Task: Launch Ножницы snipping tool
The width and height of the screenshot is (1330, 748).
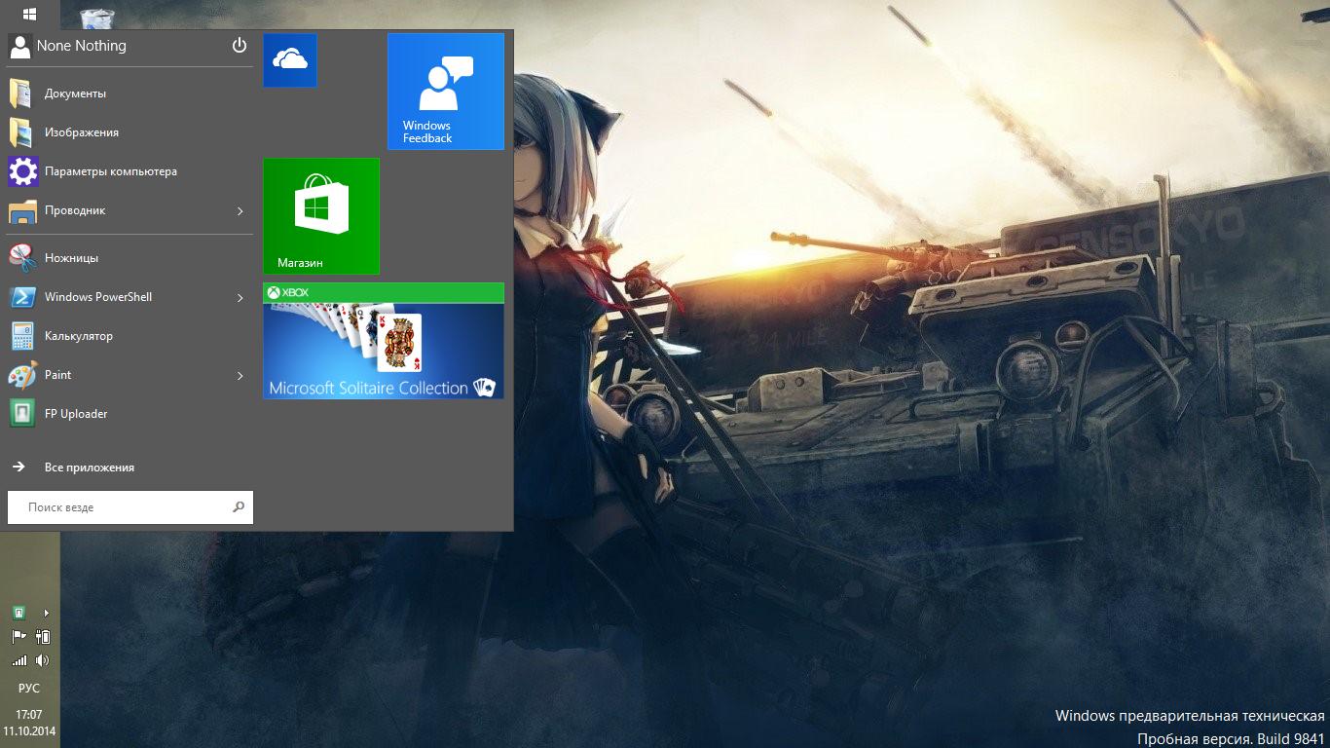Action: tap(71, 258)
